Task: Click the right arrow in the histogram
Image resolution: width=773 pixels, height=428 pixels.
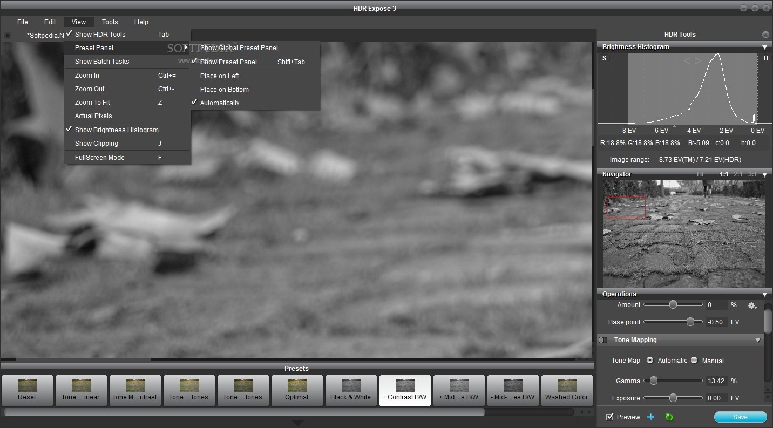Action: (697, 61)
